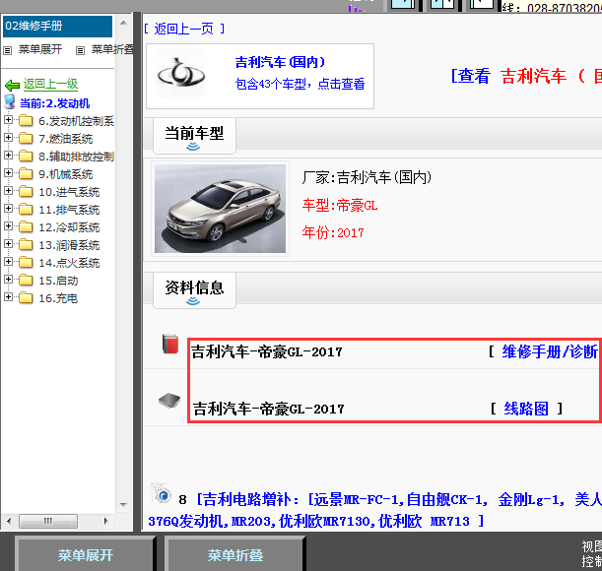Screen dimensions: 602x571
Task: Open folder icon for 14.点火系统
Action: click(26, 262)
